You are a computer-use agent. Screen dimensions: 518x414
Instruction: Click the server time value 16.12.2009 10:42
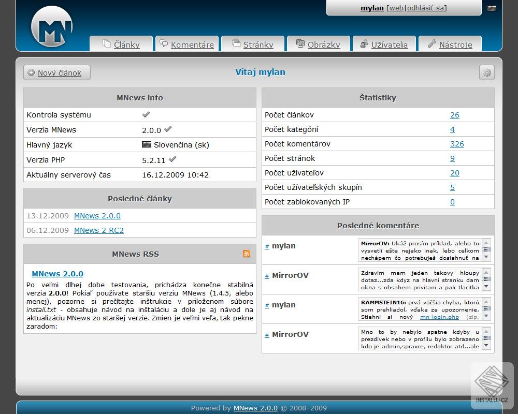176,175
